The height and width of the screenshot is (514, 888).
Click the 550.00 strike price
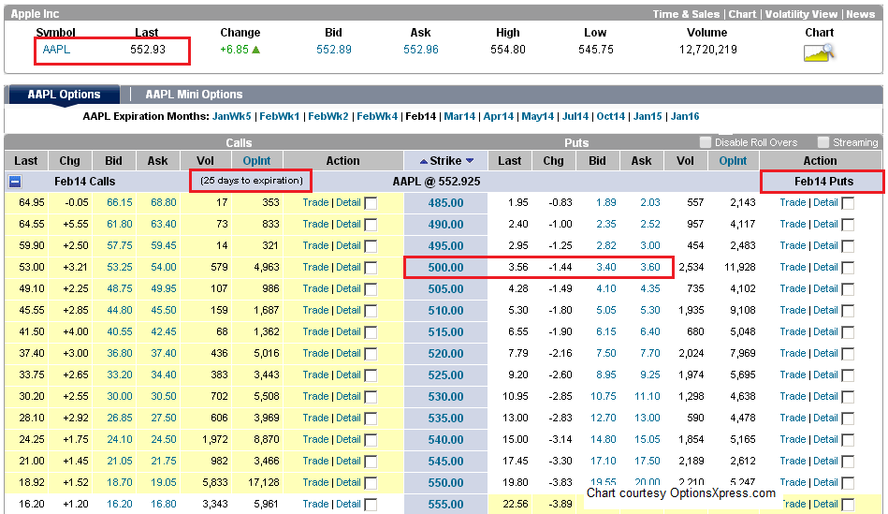coord(445,483)
